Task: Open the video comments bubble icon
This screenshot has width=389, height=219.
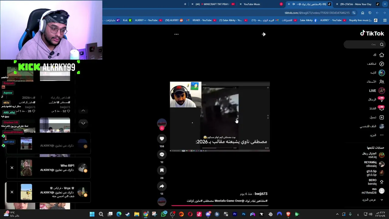Action: (162, 155)
